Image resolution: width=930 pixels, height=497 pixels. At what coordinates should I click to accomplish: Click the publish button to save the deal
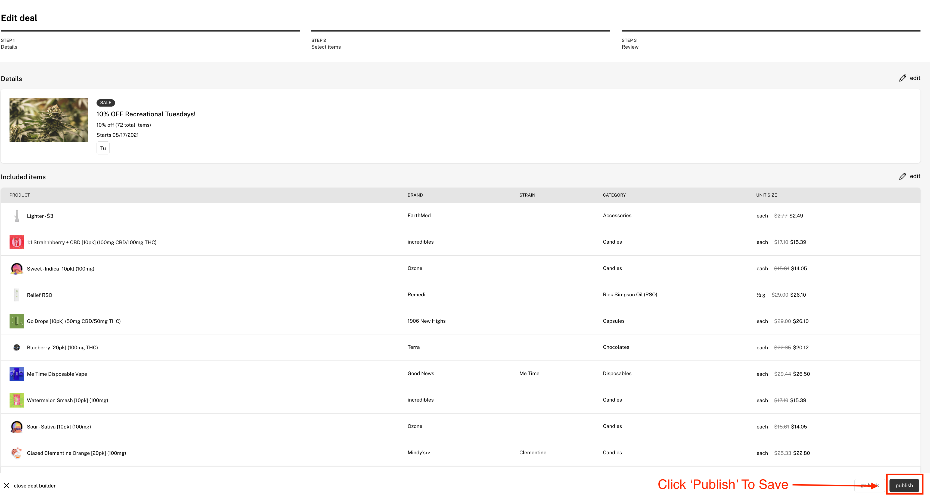(x=904, y=485)
